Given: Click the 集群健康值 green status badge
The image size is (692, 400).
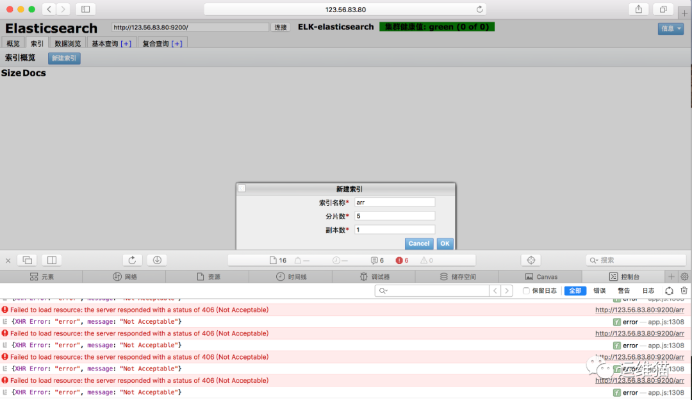Looking at the screenshot, I should [437, 27].
